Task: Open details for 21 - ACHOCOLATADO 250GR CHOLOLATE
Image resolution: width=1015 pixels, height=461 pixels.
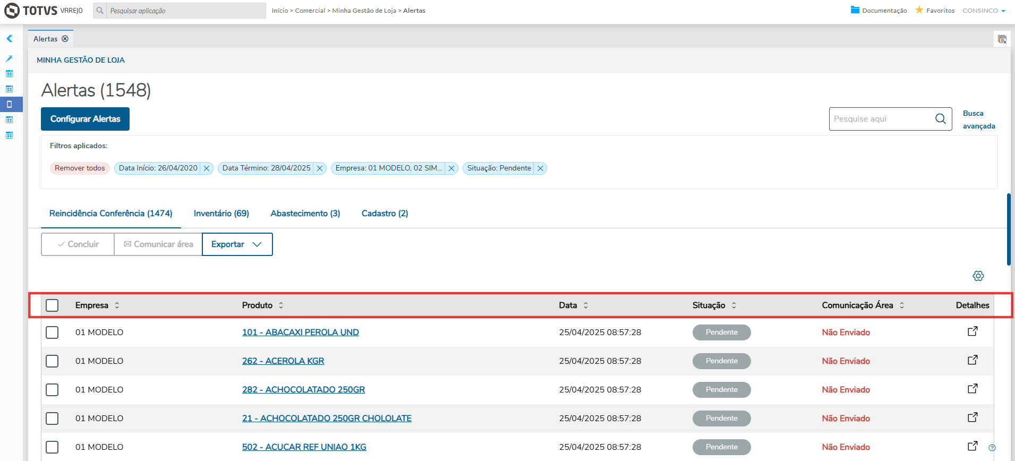Action: click(x=973, y=417)
